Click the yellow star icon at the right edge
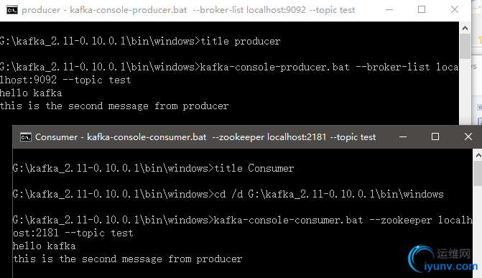Image resolution: width=482 pixels, height=278 pixels. click(480, 40)
